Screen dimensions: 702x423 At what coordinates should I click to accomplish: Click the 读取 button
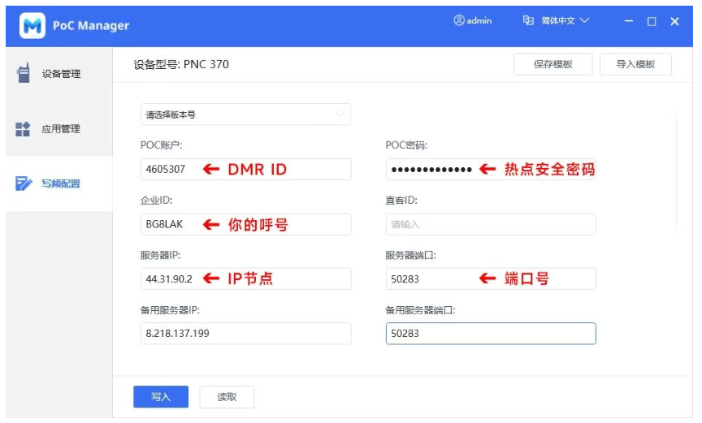(x=227, y=397)
